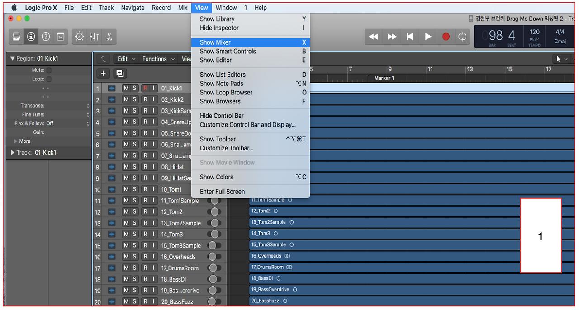579x310 pixels.
Task: Choose Show Library from the View menu
Action: (251, 19)
